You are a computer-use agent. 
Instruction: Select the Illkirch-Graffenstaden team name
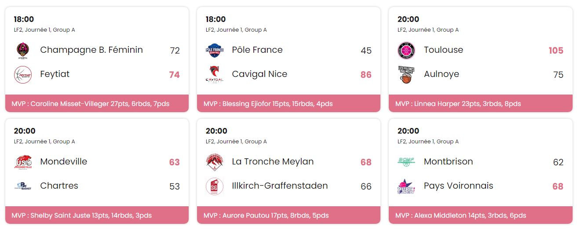(x=280, y=186)
